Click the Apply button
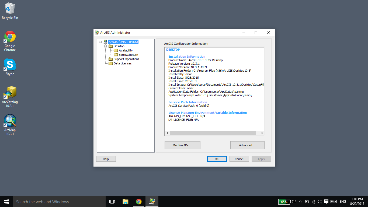This screenshot has width=368, height=207. click(261, 159)
